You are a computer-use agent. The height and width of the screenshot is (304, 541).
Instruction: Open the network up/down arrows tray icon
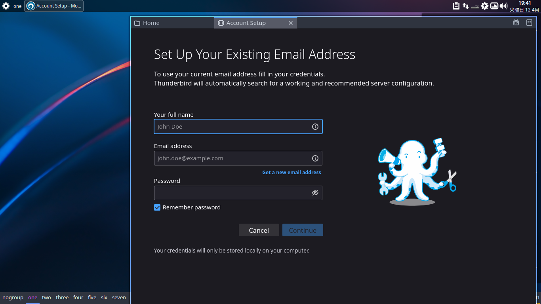click(x=466, y=6)
